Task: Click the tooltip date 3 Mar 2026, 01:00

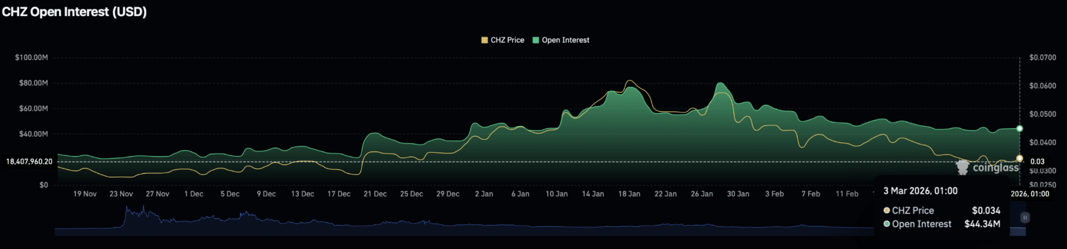Action: [x=920, y=191]
